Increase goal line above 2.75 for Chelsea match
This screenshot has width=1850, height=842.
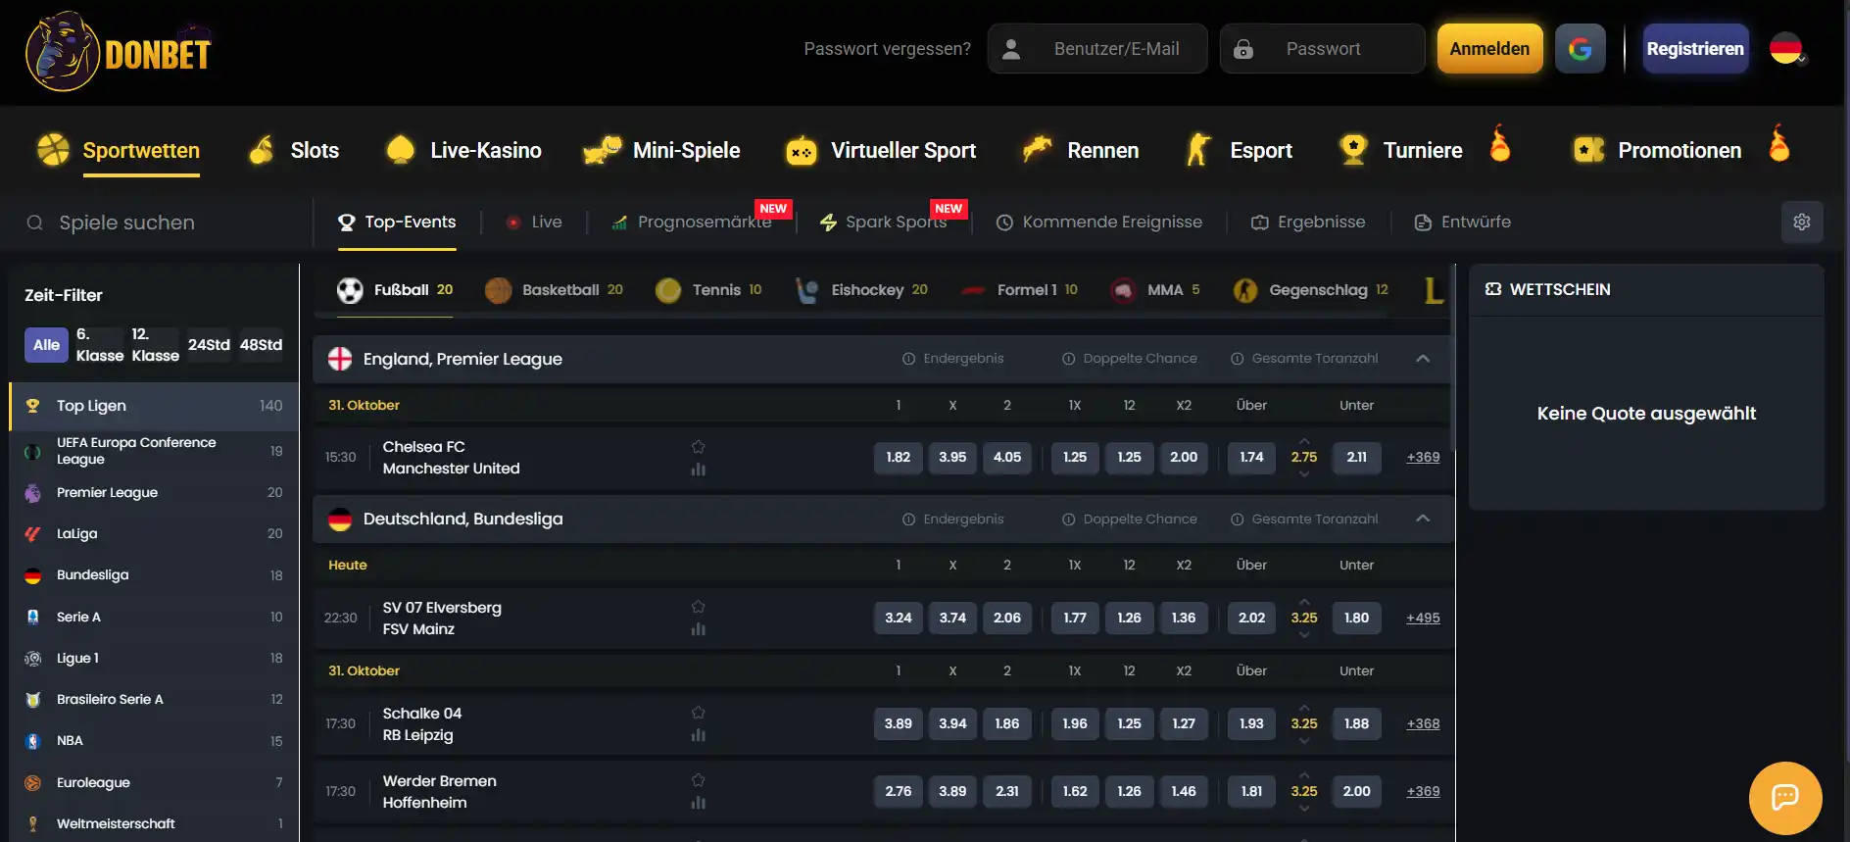pos(1304,441)
